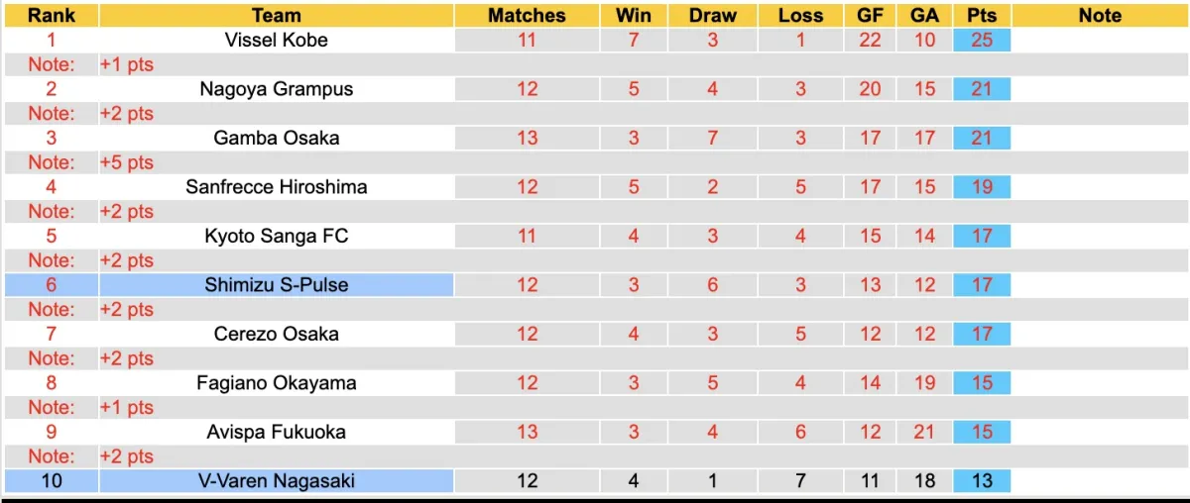Screen dimensions: 1190x503
Task: Click V-Varen Nagasaki's 13 points cell
Action: (982, 481)
